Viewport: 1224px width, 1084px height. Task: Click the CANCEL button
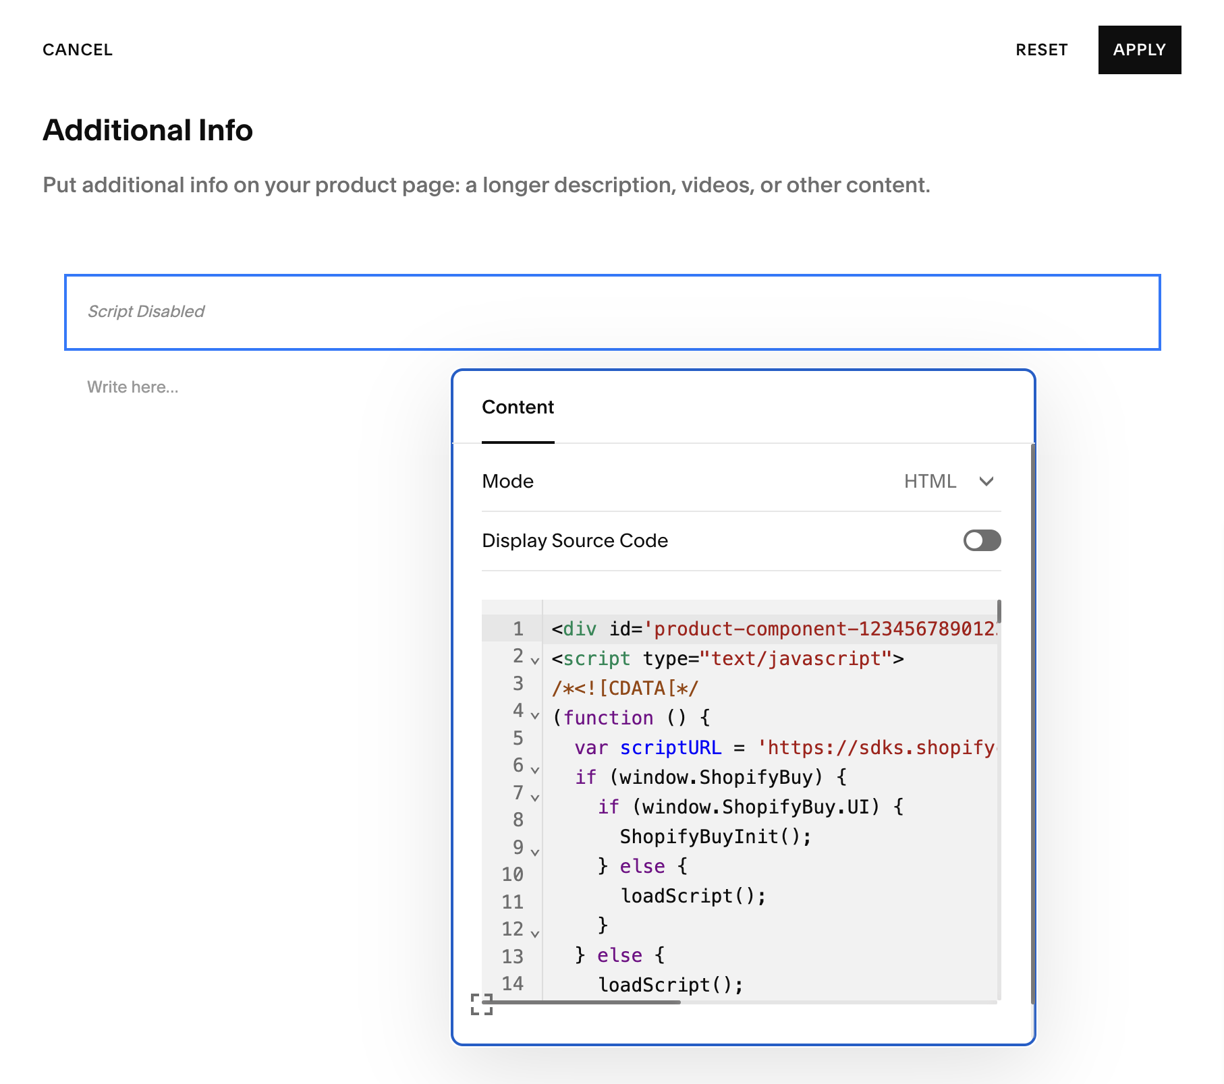pyautogui.click(x=78, y=50)
